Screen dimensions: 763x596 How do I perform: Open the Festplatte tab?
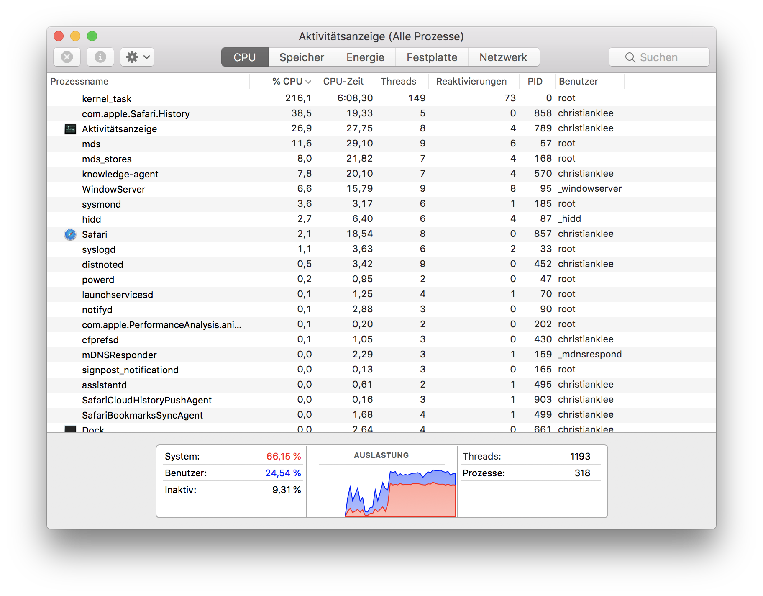click(432, 57)
